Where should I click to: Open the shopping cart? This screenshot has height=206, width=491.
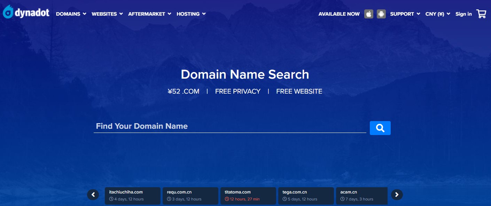point(481,14)
